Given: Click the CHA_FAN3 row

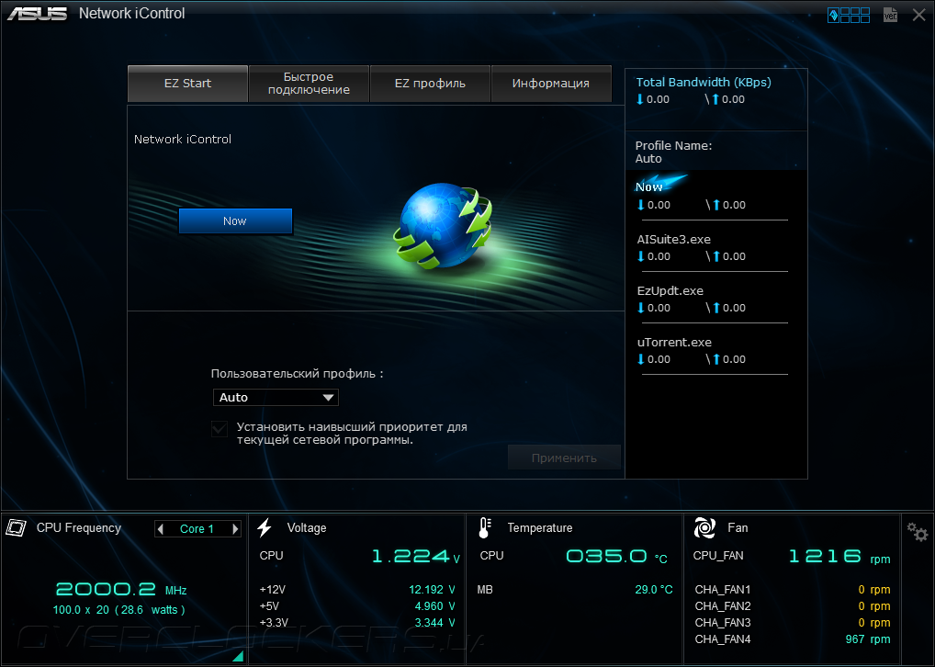Looking at the screenshot, I should (793, 623).
